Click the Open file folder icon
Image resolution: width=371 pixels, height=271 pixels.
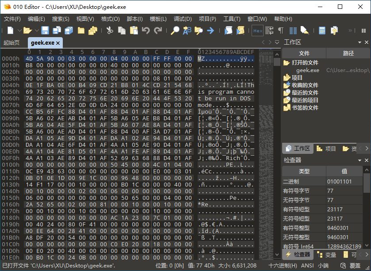pyautogui.click(x=27, y=31)
